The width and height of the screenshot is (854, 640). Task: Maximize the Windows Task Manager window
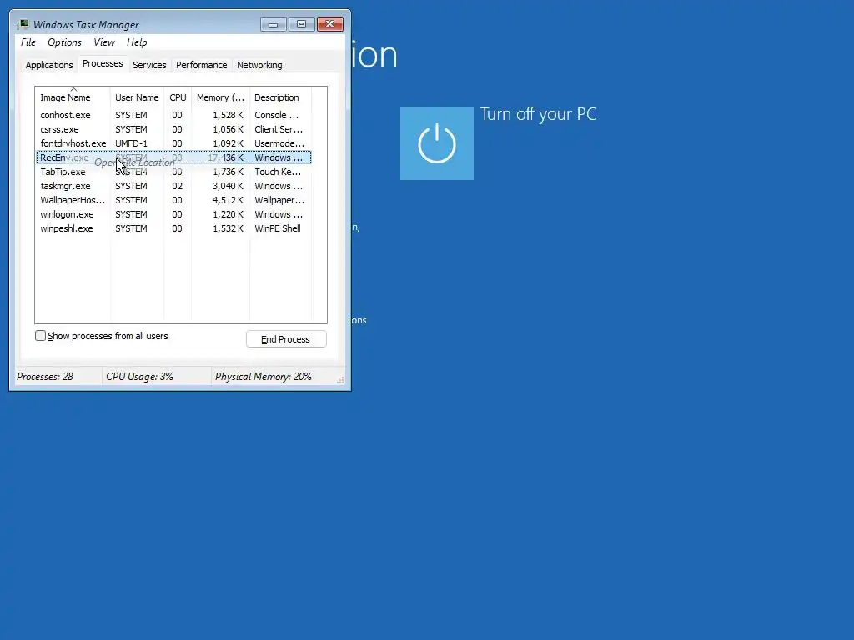302,24
